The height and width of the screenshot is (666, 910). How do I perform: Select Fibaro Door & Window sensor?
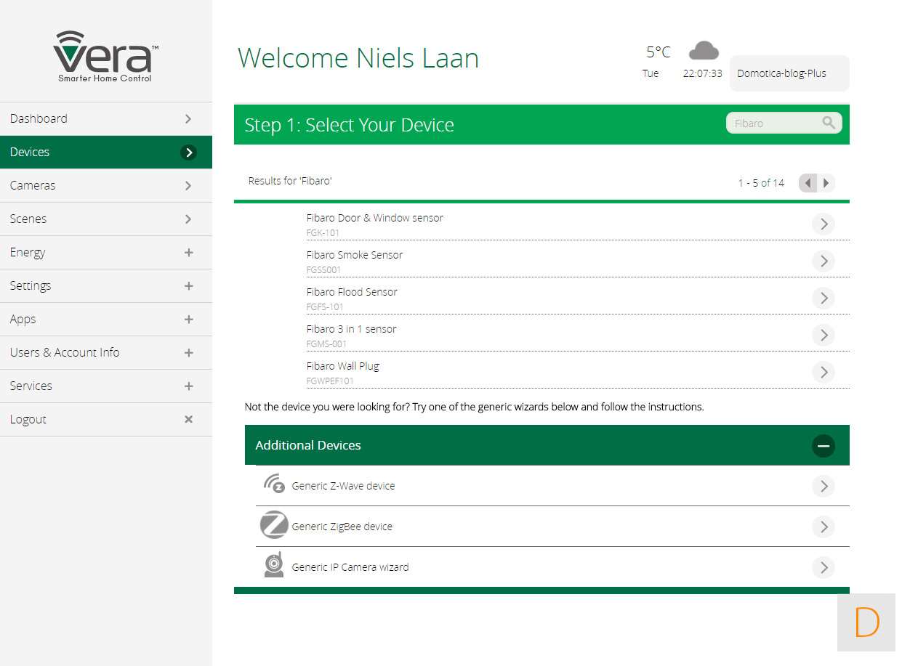click(578, 222)
